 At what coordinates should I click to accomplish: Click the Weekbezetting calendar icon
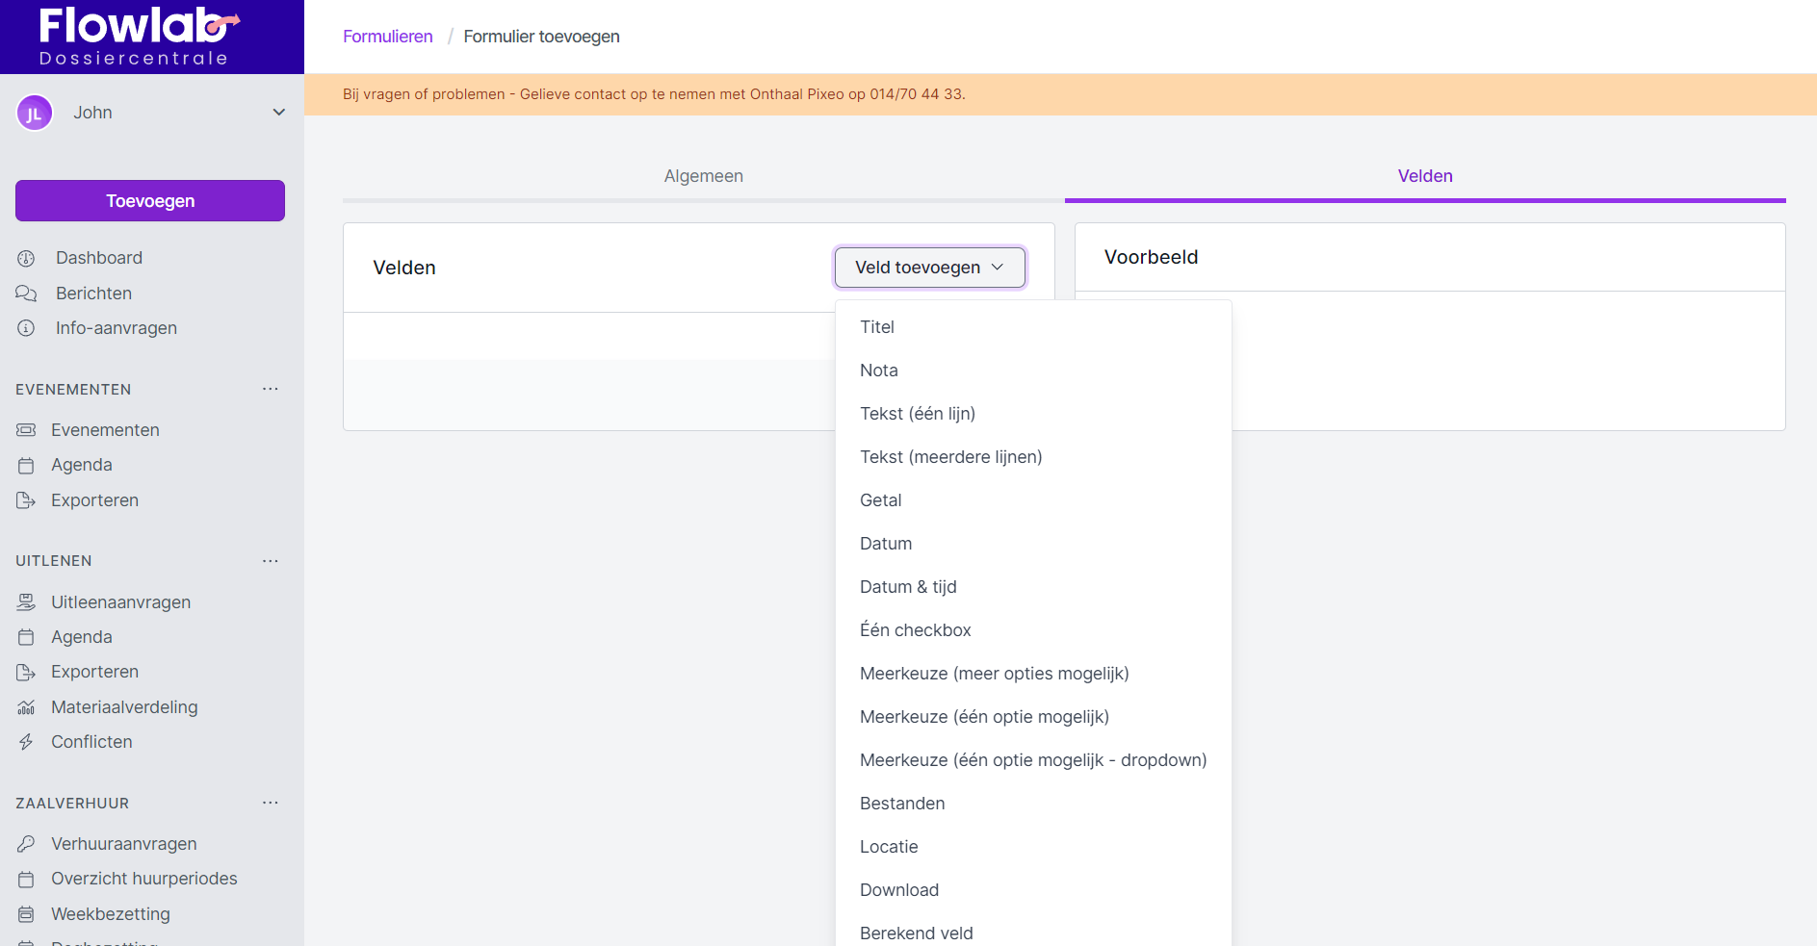[26, 914]
